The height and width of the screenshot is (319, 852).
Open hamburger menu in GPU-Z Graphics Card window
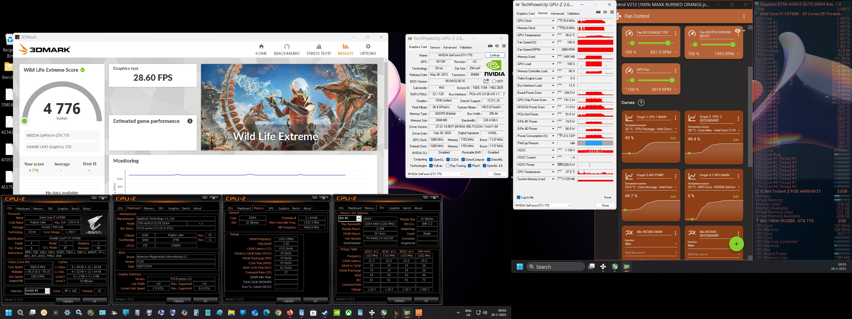504,46
